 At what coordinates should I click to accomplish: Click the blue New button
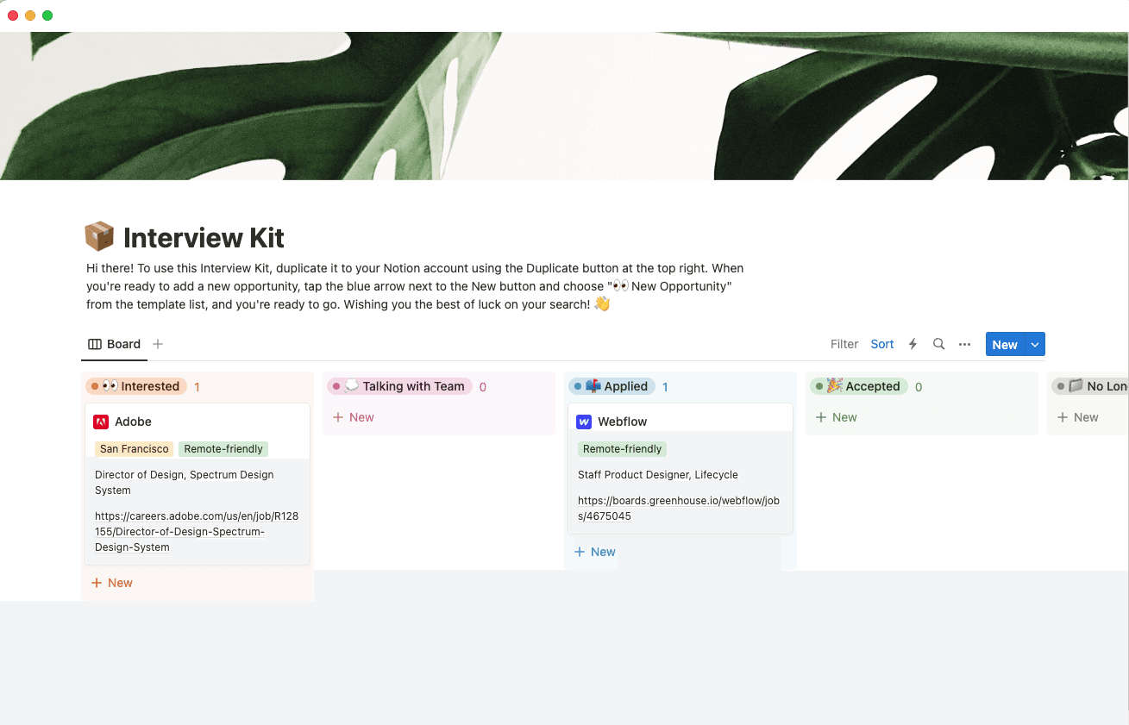(1004, 344)
